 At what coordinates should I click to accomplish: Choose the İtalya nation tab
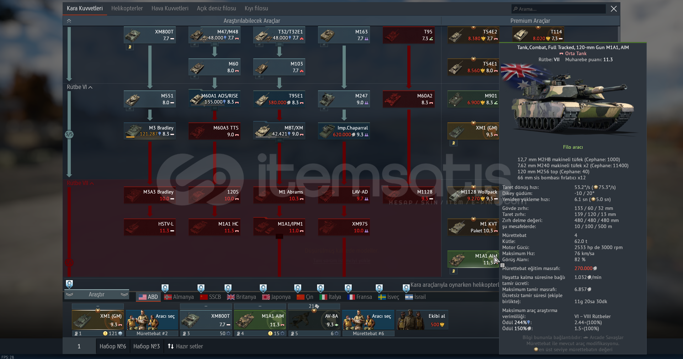tap(330, 297)
